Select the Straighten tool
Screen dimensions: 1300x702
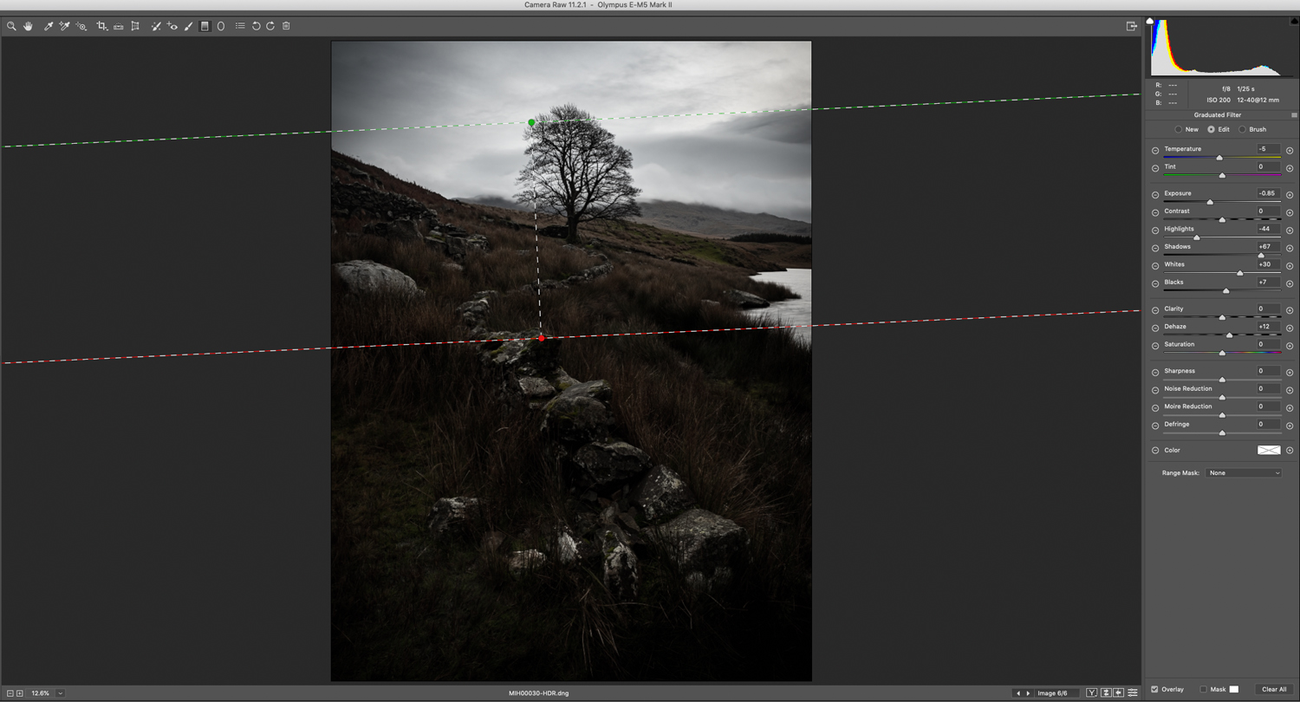click(119, 26)
